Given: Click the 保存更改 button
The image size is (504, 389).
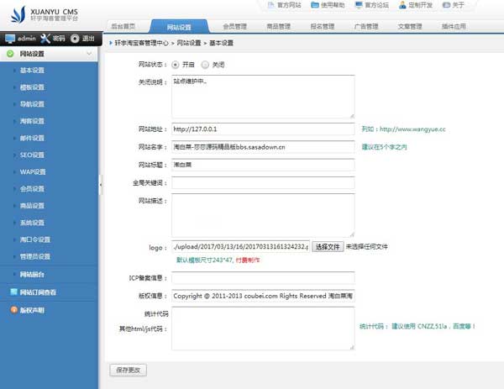Looking at the screenshot, I should click(127, 370).
